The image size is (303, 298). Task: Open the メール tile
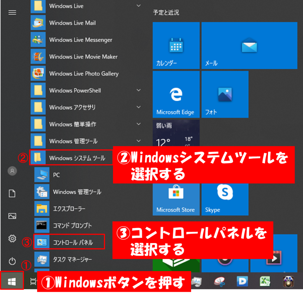[x=249, y=45]
